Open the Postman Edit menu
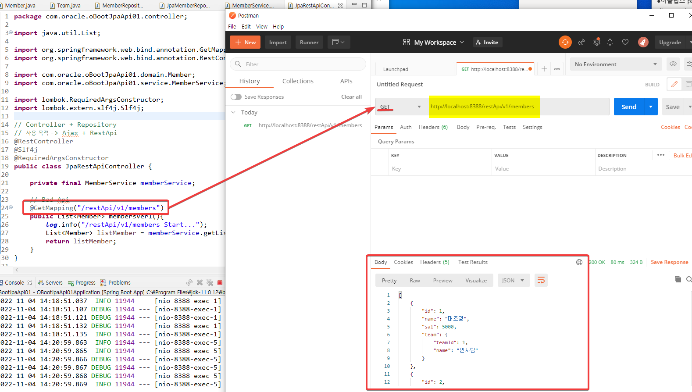This screenshot has height=392, width=692. pyautogui.click(x=246, y=26)
